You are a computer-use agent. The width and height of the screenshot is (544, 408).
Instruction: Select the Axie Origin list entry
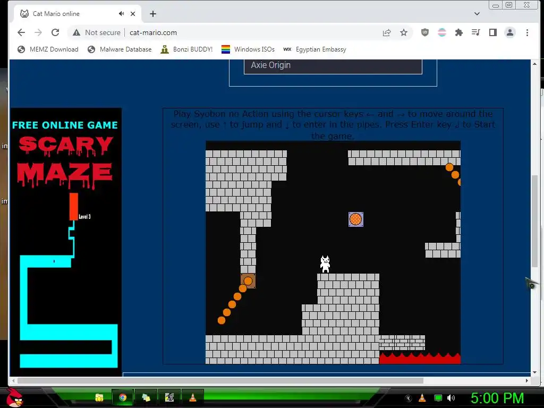[x=333, y=65]
